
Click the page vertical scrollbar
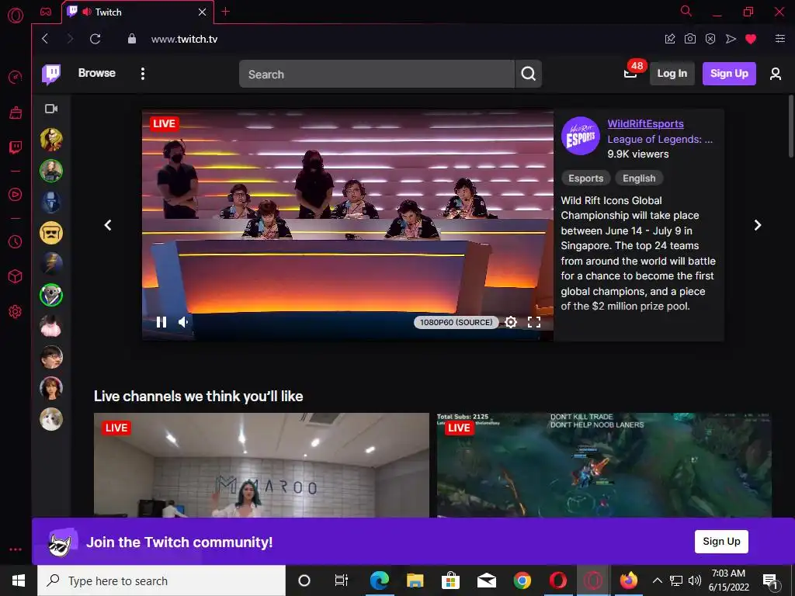pyautogui.click(x=791, y=126)
